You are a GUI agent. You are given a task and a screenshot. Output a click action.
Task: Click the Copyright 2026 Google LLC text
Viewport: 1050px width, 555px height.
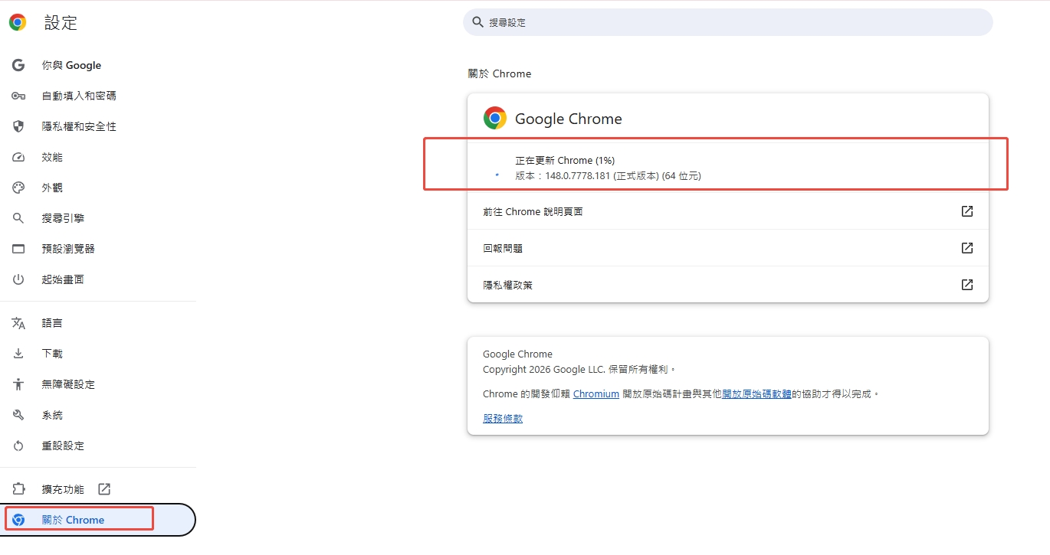click(x=579, y=369)
